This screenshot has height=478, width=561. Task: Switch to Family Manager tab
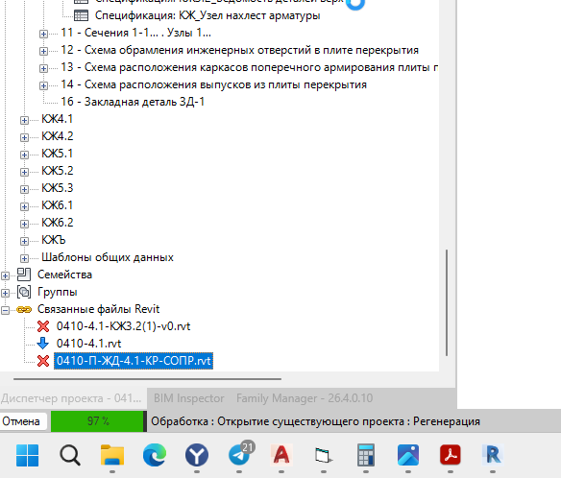(x=305, y=398)
